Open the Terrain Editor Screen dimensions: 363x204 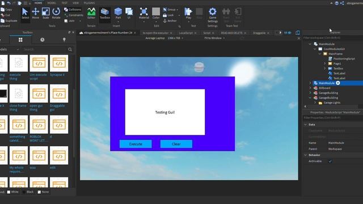coord(91,14)
